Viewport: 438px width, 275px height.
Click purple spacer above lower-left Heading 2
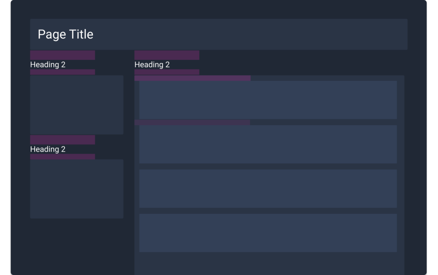pos(62,140)
